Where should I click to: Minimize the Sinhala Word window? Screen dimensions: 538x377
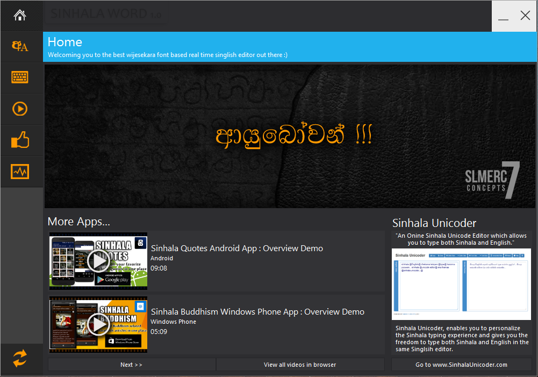tap(504, 16)
